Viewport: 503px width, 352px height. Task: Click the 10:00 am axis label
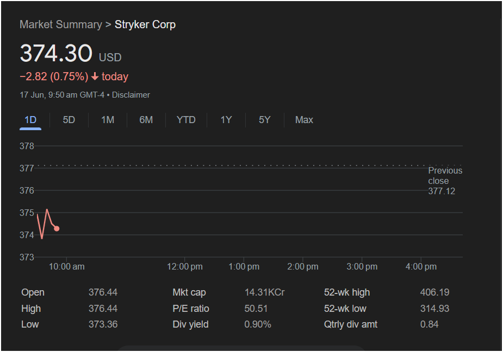tap(67, 266)
